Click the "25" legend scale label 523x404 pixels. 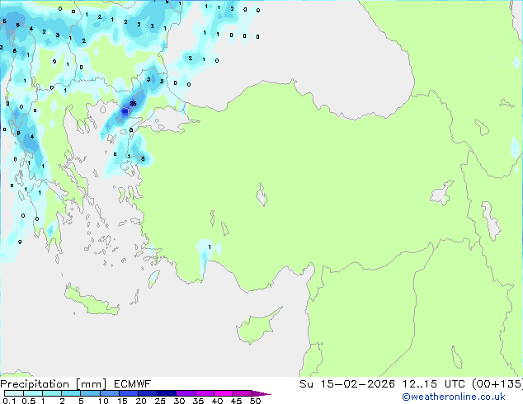[x=160, y=401]
